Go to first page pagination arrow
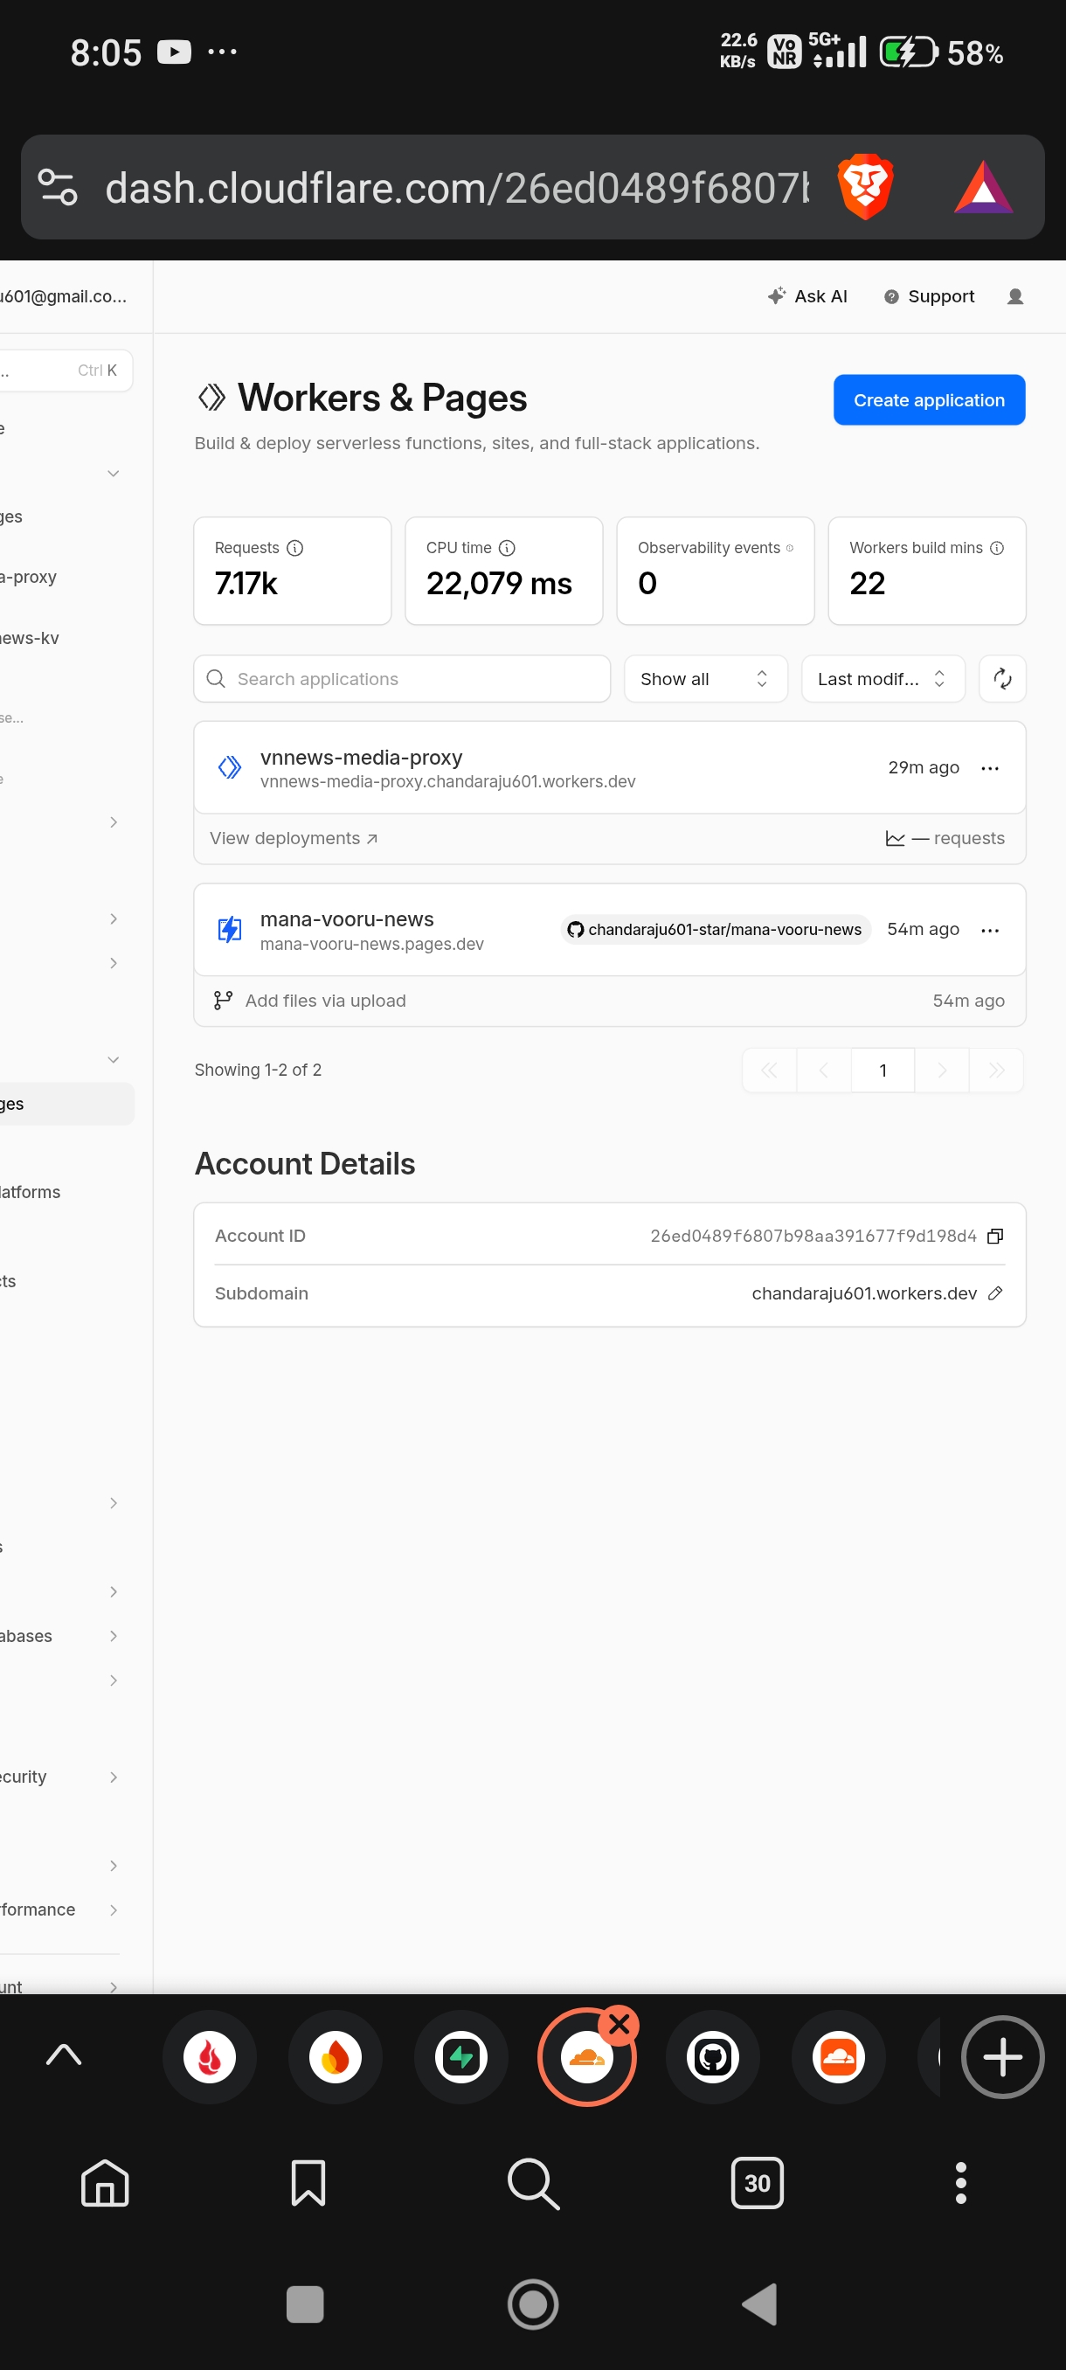The height and width of the screenshot is (2370, 1066). point(769,1070)
